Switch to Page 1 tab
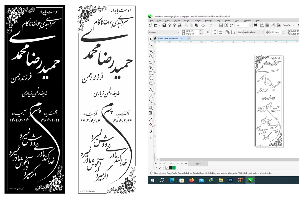299x199 pixels. pyautogui.click(x=198, y=164)
